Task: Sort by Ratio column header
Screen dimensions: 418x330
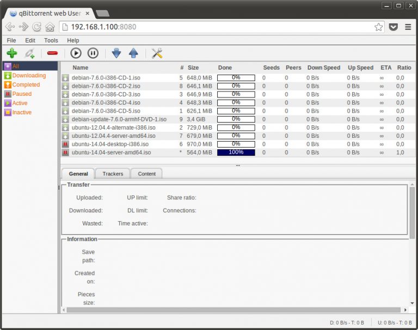Action: [404, 68]
